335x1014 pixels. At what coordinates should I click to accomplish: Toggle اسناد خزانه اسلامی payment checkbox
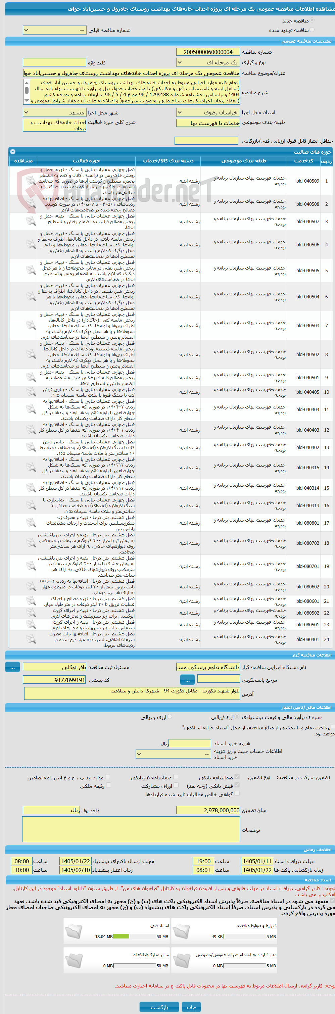333,727
